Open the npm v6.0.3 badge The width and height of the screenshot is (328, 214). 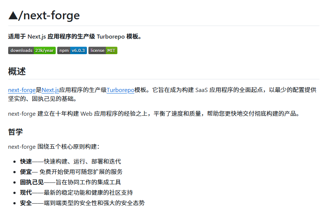coord(72,50)
